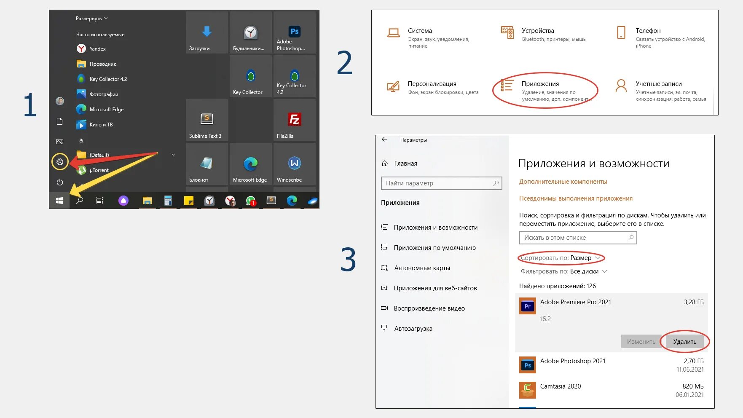Image resolution: width=743 pixels, height=418 pixels.
Task: Go back with the Параметры back arrow
Action: 384,139
